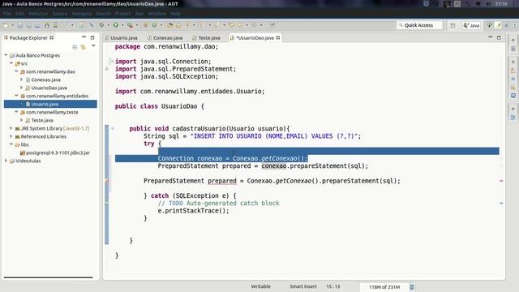Image resolution: width=519 pixels, height=292 pixels.
Task: Open the Navigate menu
Action: [81, 14]
